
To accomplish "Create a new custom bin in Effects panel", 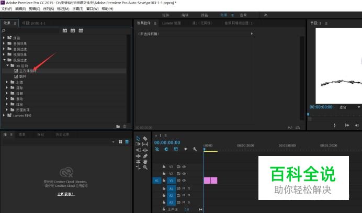I will point(118,126).
